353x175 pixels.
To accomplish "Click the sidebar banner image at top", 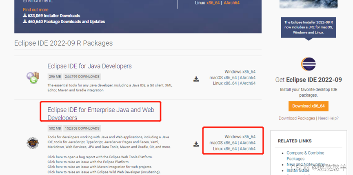I will click(309, 4).
